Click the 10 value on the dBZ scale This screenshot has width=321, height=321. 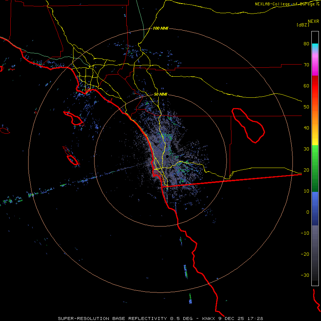306,191
